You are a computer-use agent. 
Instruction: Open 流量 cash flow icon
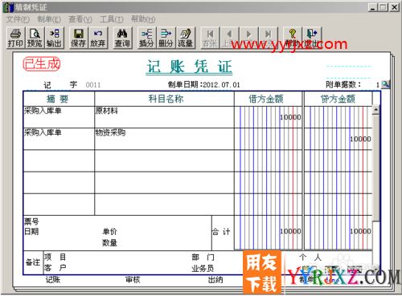[x=186, y=38]
